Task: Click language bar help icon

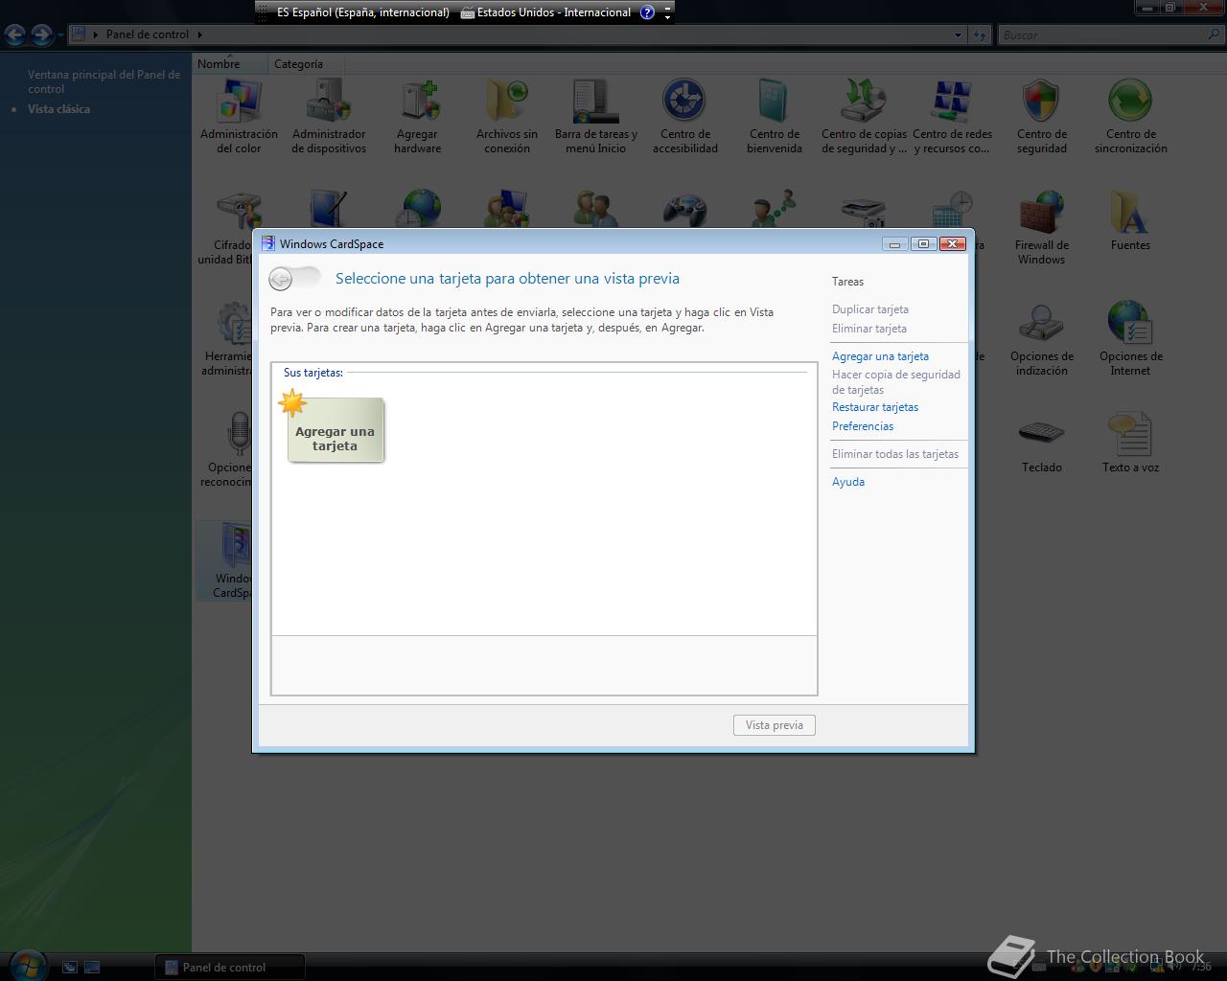Action: coord(647,12)
